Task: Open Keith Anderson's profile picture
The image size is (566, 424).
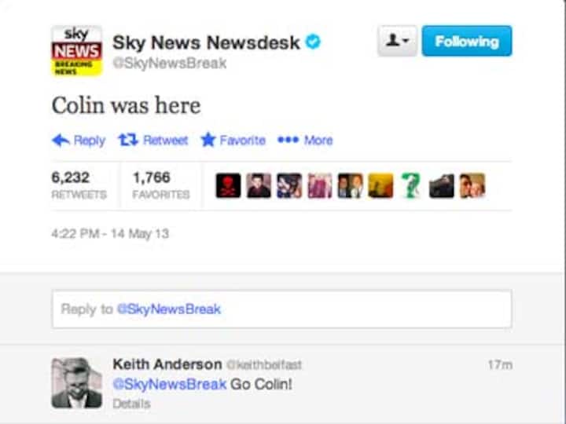Action: point(76,383)
